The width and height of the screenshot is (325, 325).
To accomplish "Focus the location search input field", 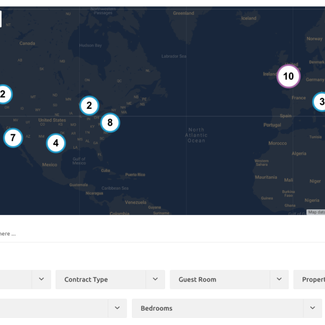I will point(143,234).
